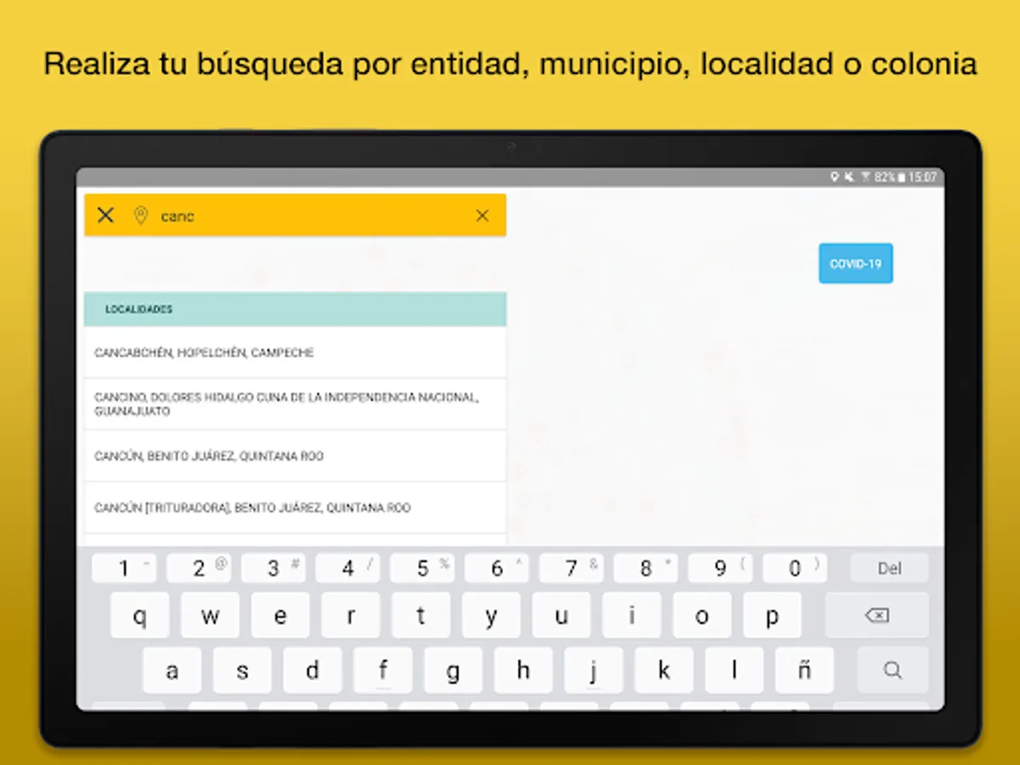
Task: Tap the letter g key
Action: [x=453, y=671]
